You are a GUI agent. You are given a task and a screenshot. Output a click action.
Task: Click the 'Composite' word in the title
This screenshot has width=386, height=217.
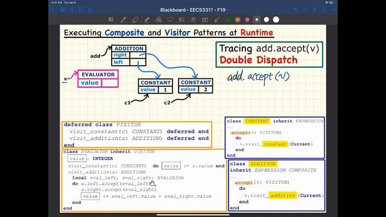click(x=124, y=33)
